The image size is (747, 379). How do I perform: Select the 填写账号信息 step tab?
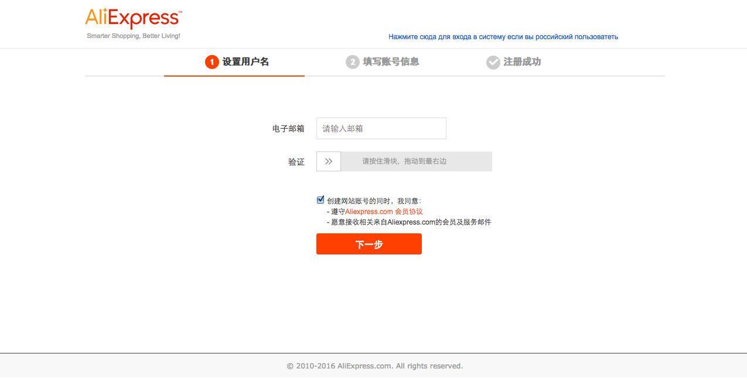391,62
